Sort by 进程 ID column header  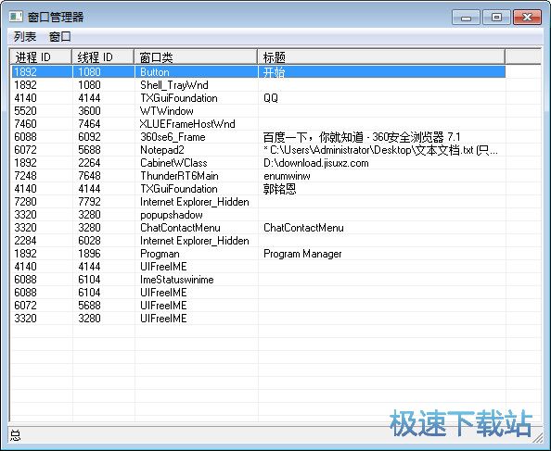coord(41,56)
